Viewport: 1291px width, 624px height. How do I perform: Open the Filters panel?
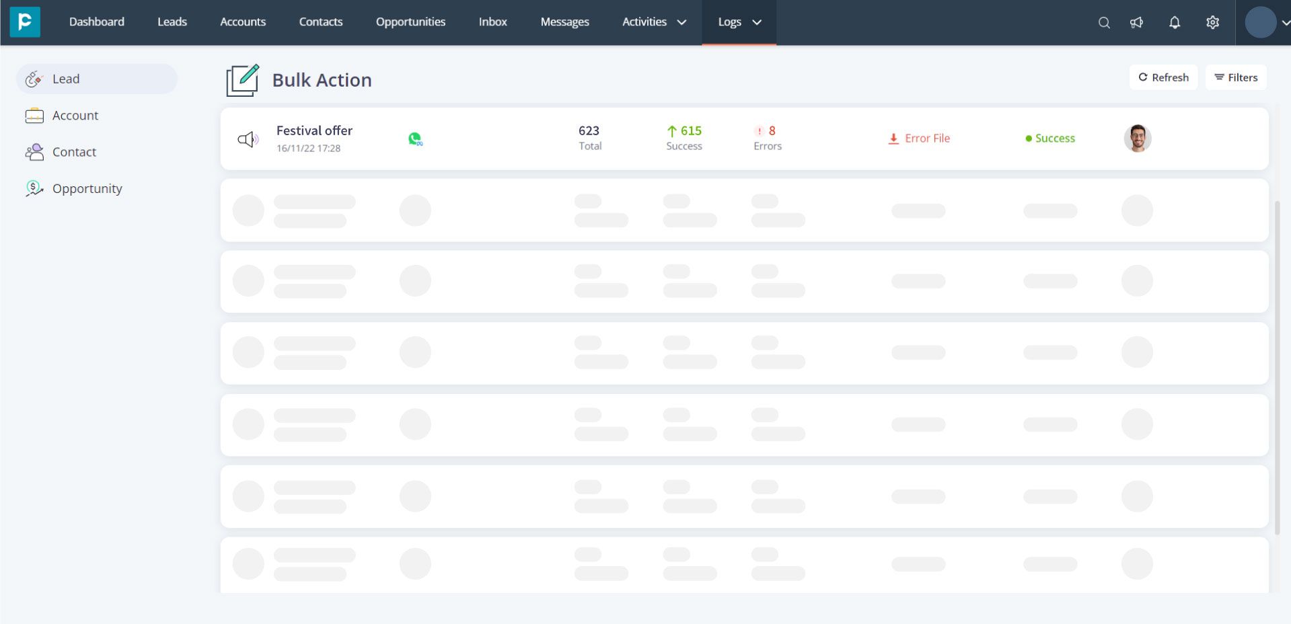pyautogui.click(x=1236, y=77)
